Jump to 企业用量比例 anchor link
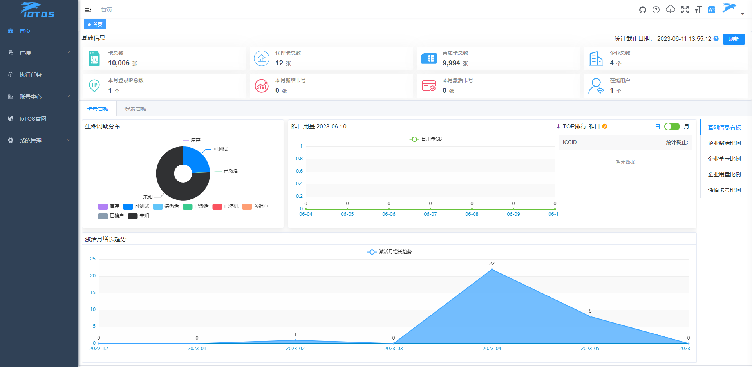 (724, 174)
